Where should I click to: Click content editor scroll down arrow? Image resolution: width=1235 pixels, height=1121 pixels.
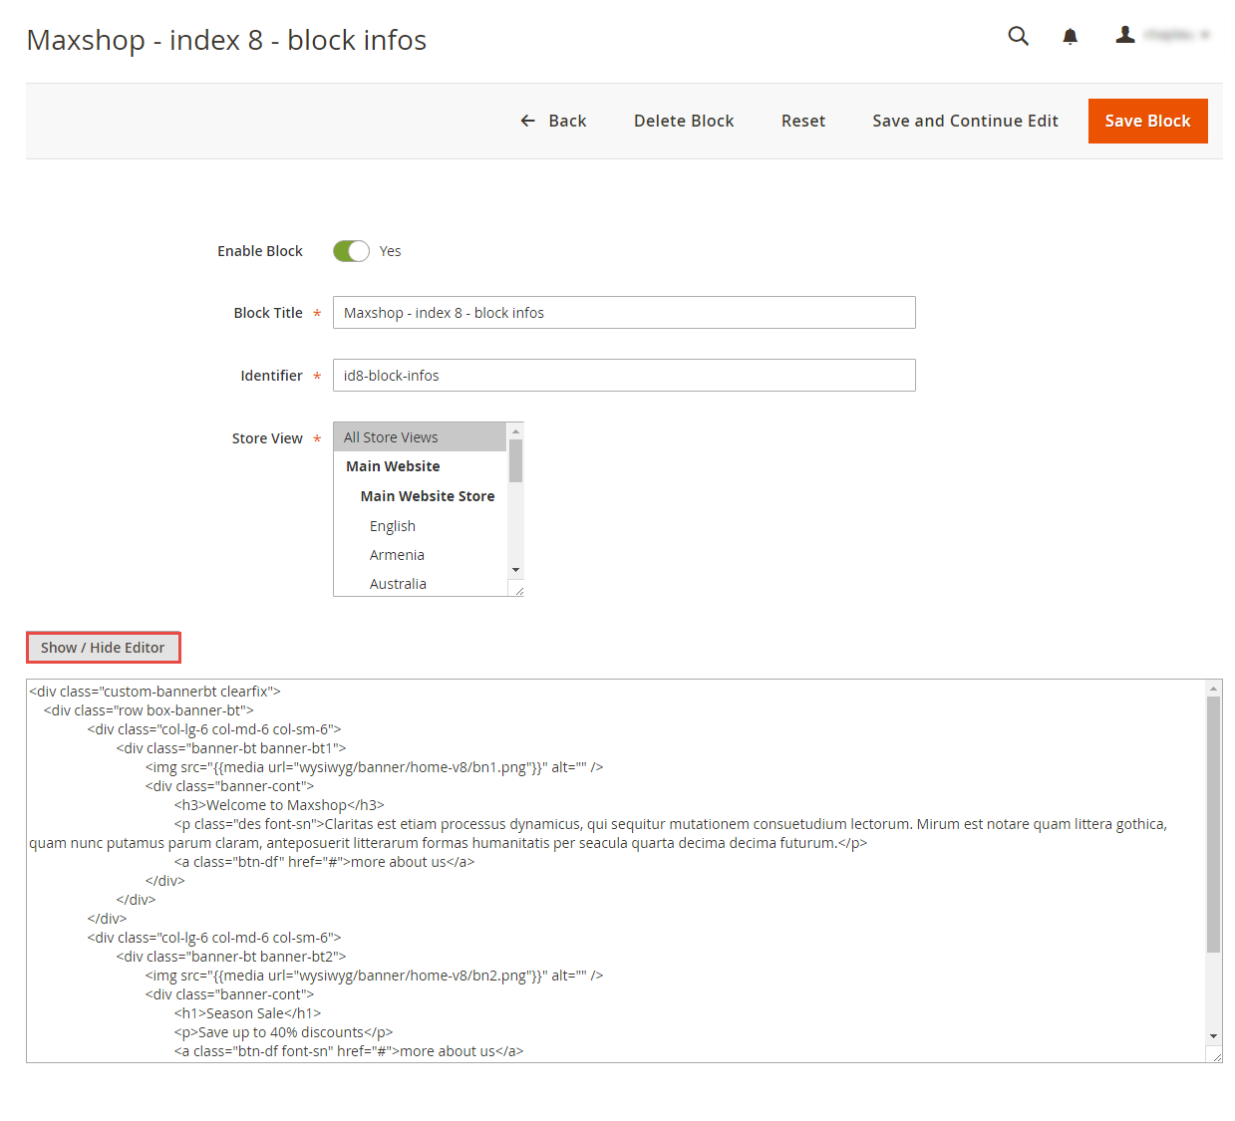[x=1213, y=1036]
